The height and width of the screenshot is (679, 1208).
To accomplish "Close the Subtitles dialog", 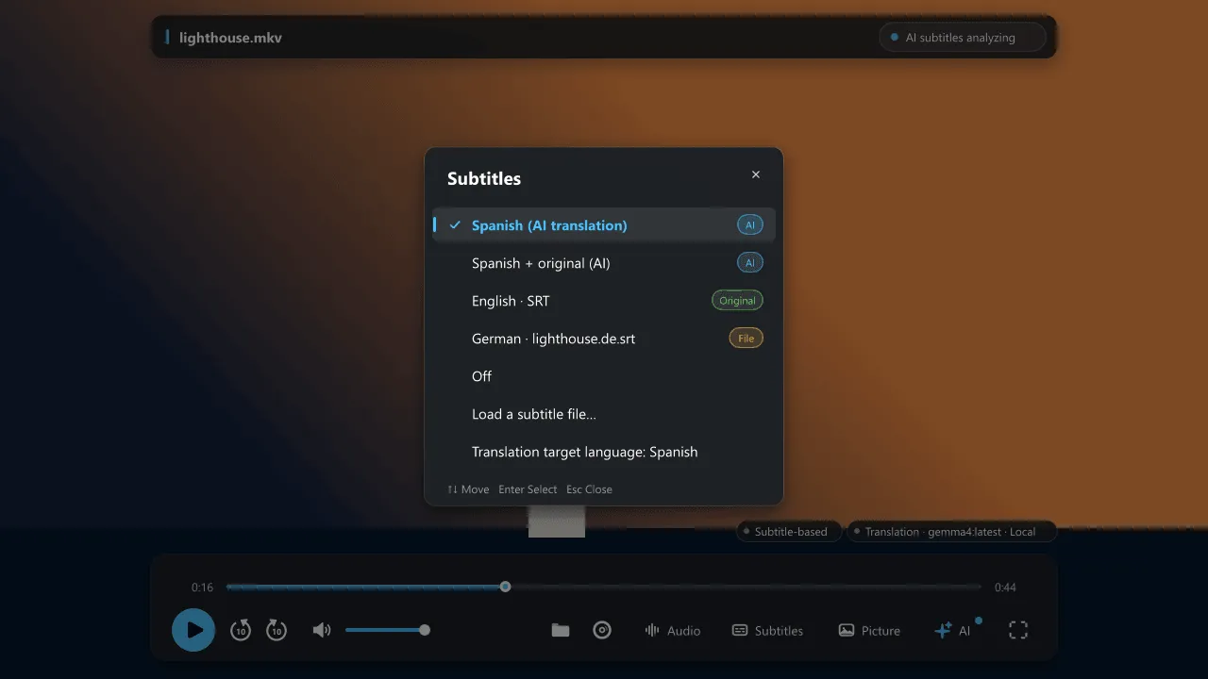I will pos(756,174).
